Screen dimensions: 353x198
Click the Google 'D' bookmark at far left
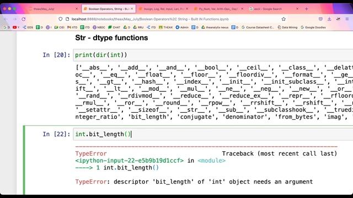tap(7, 28)
